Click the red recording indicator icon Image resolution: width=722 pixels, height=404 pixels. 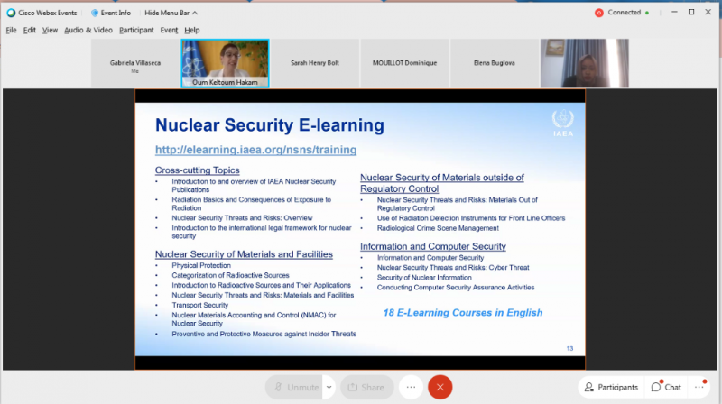598,13
